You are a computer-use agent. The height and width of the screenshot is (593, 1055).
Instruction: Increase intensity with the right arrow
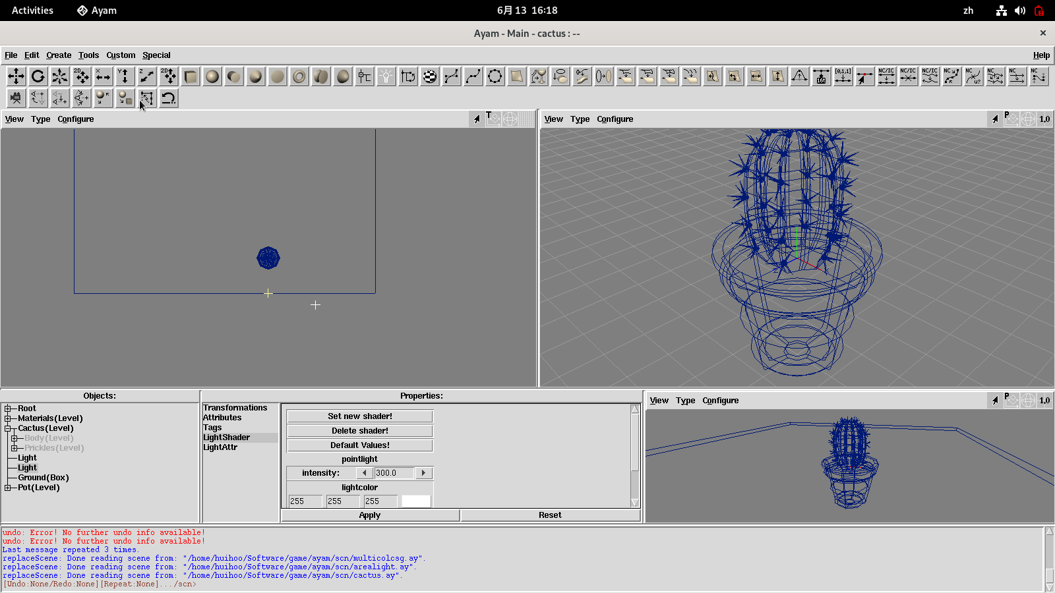[424, 473]
